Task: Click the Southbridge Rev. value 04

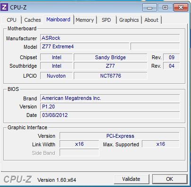Action: [172, 66]
